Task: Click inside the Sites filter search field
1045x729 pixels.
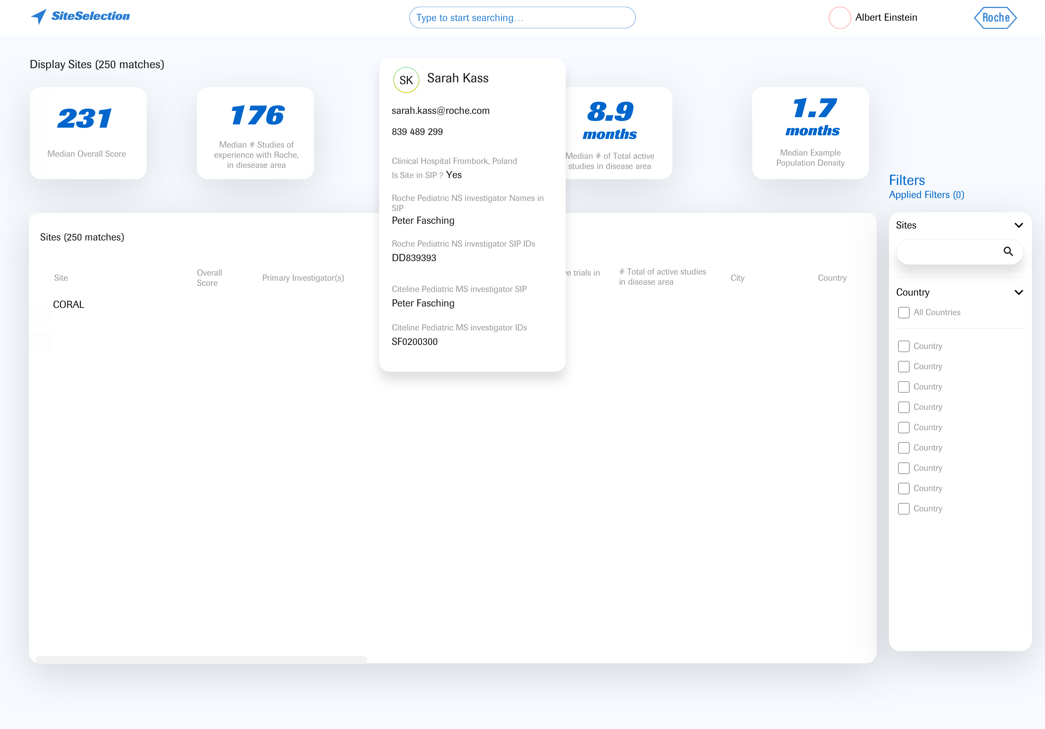Action: [x=959, y=252]
